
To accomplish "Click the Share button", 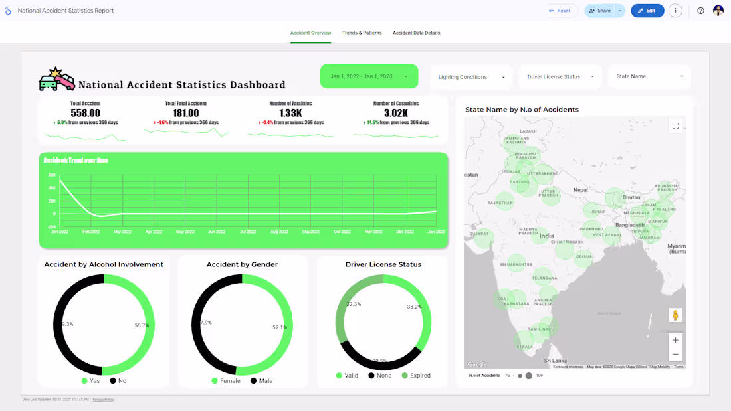I will pos(599,11).
